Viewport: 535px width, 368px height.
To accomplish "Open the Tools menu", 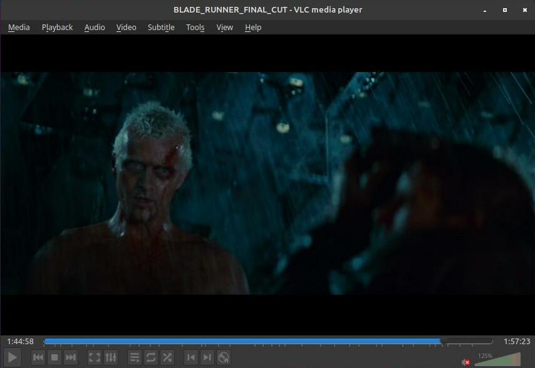I will tap(195, 28).
